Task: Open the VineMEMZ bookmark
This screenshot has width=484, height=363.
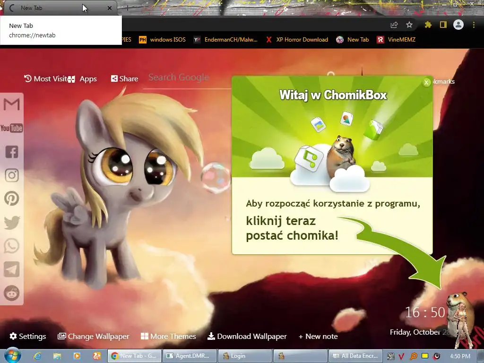Action: (x=396, y=40)
